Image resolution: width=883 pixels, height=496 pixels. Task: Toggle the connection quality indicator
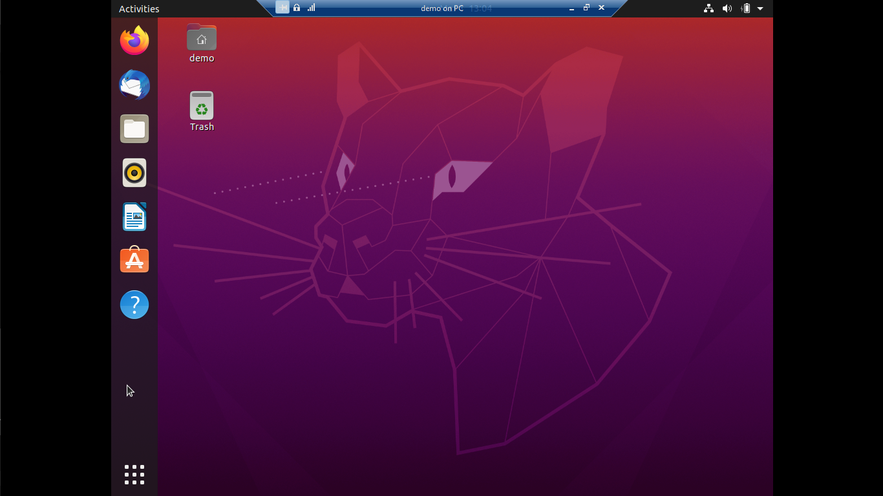click(311, 7)
